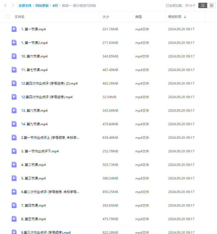Click video icon for 8. 第五节课.mp4

(14, 219)
